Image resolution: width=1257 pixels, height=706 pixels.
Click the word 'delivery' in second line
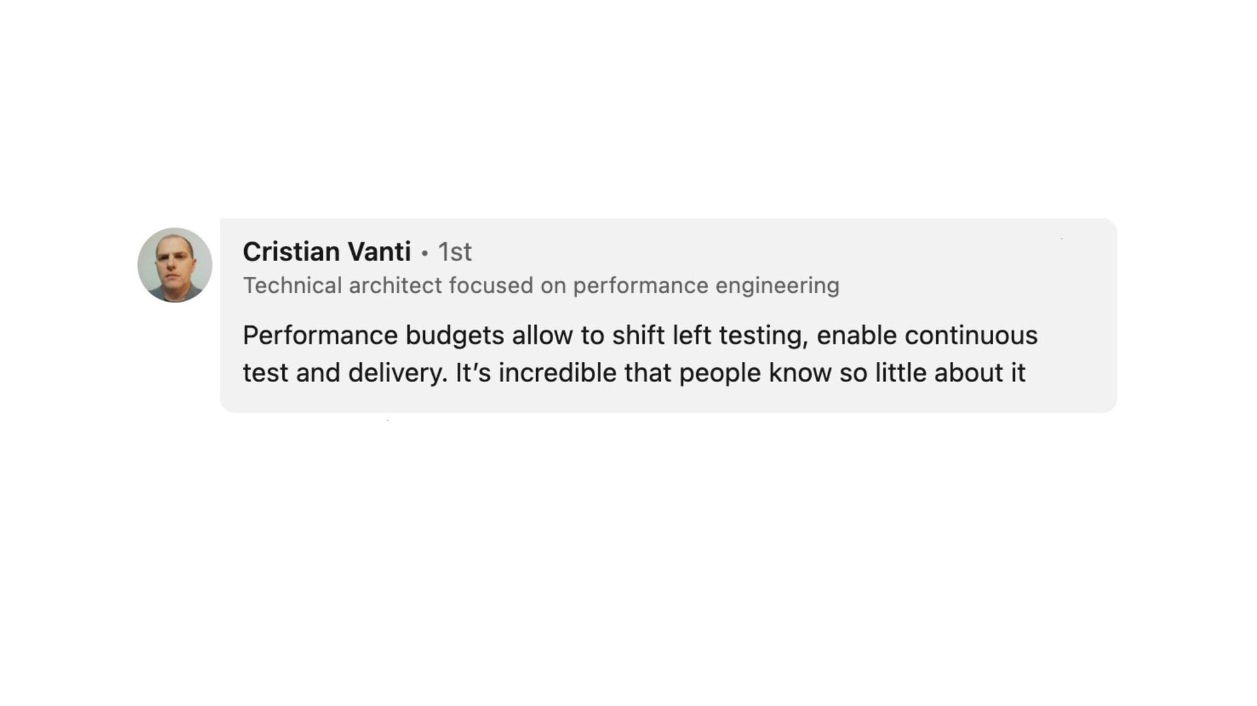pos(395,374)
